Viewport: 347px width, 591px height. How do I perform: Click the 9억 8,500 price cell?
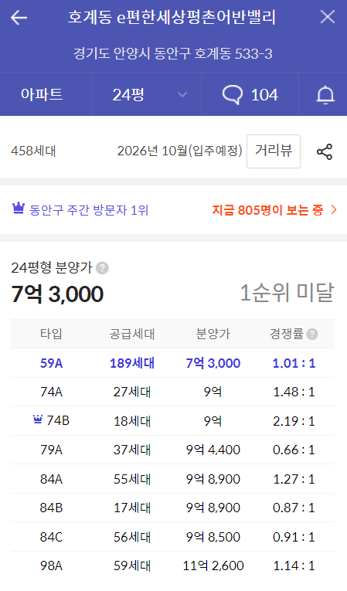[x=213, y=537]
